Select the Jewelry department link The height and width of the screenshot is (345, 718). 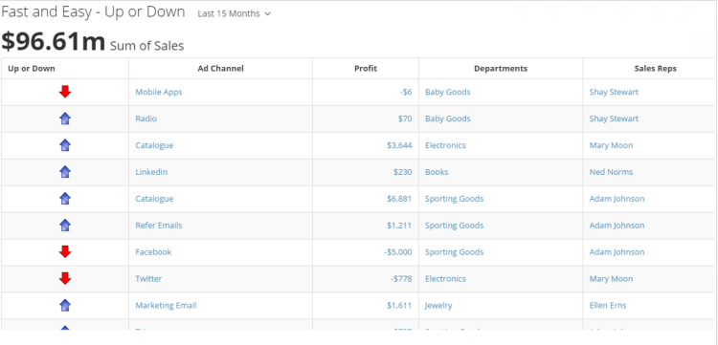(438, 305)
